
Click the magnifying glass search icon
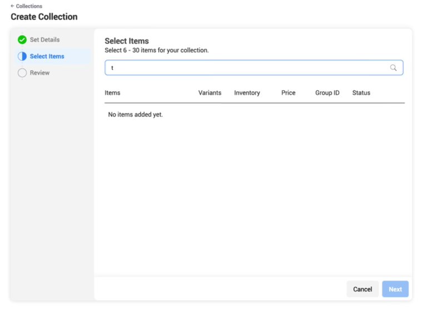coord(394,68)
